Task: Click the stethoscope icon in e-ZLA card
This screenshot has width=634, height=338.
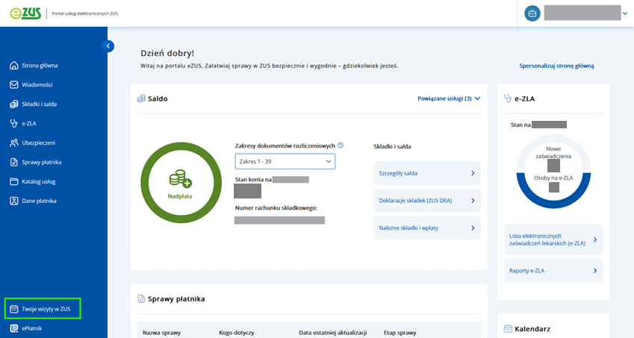Action: [508, 98]
